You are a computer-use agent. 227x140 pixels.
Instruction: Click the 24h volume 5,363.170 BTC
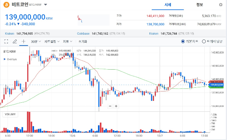coord(211,16)
